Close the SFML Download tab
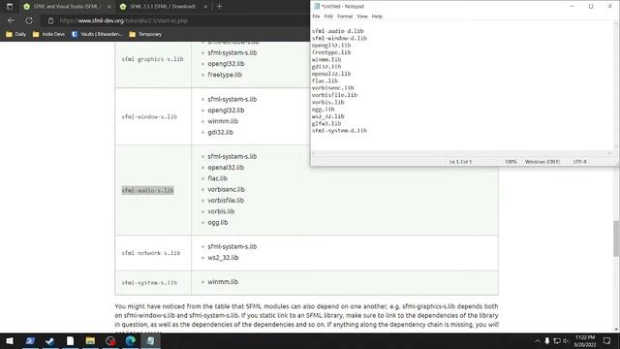Image resolution: width=620 pixels, height=349 pixels. pyautogui.click(x=205, y=7)
